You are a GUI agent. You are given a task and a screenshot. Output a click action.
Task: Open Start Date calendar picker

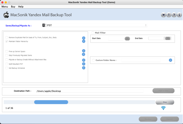(127, 38)
